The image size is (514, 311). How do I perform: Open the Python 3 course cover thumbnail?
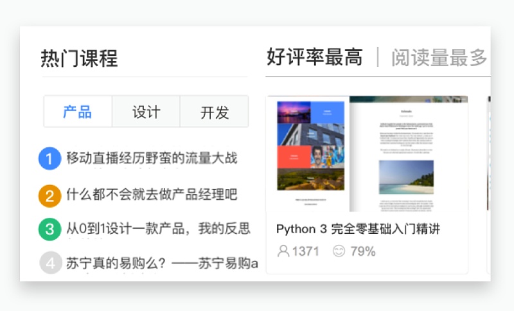pos(367,154)
